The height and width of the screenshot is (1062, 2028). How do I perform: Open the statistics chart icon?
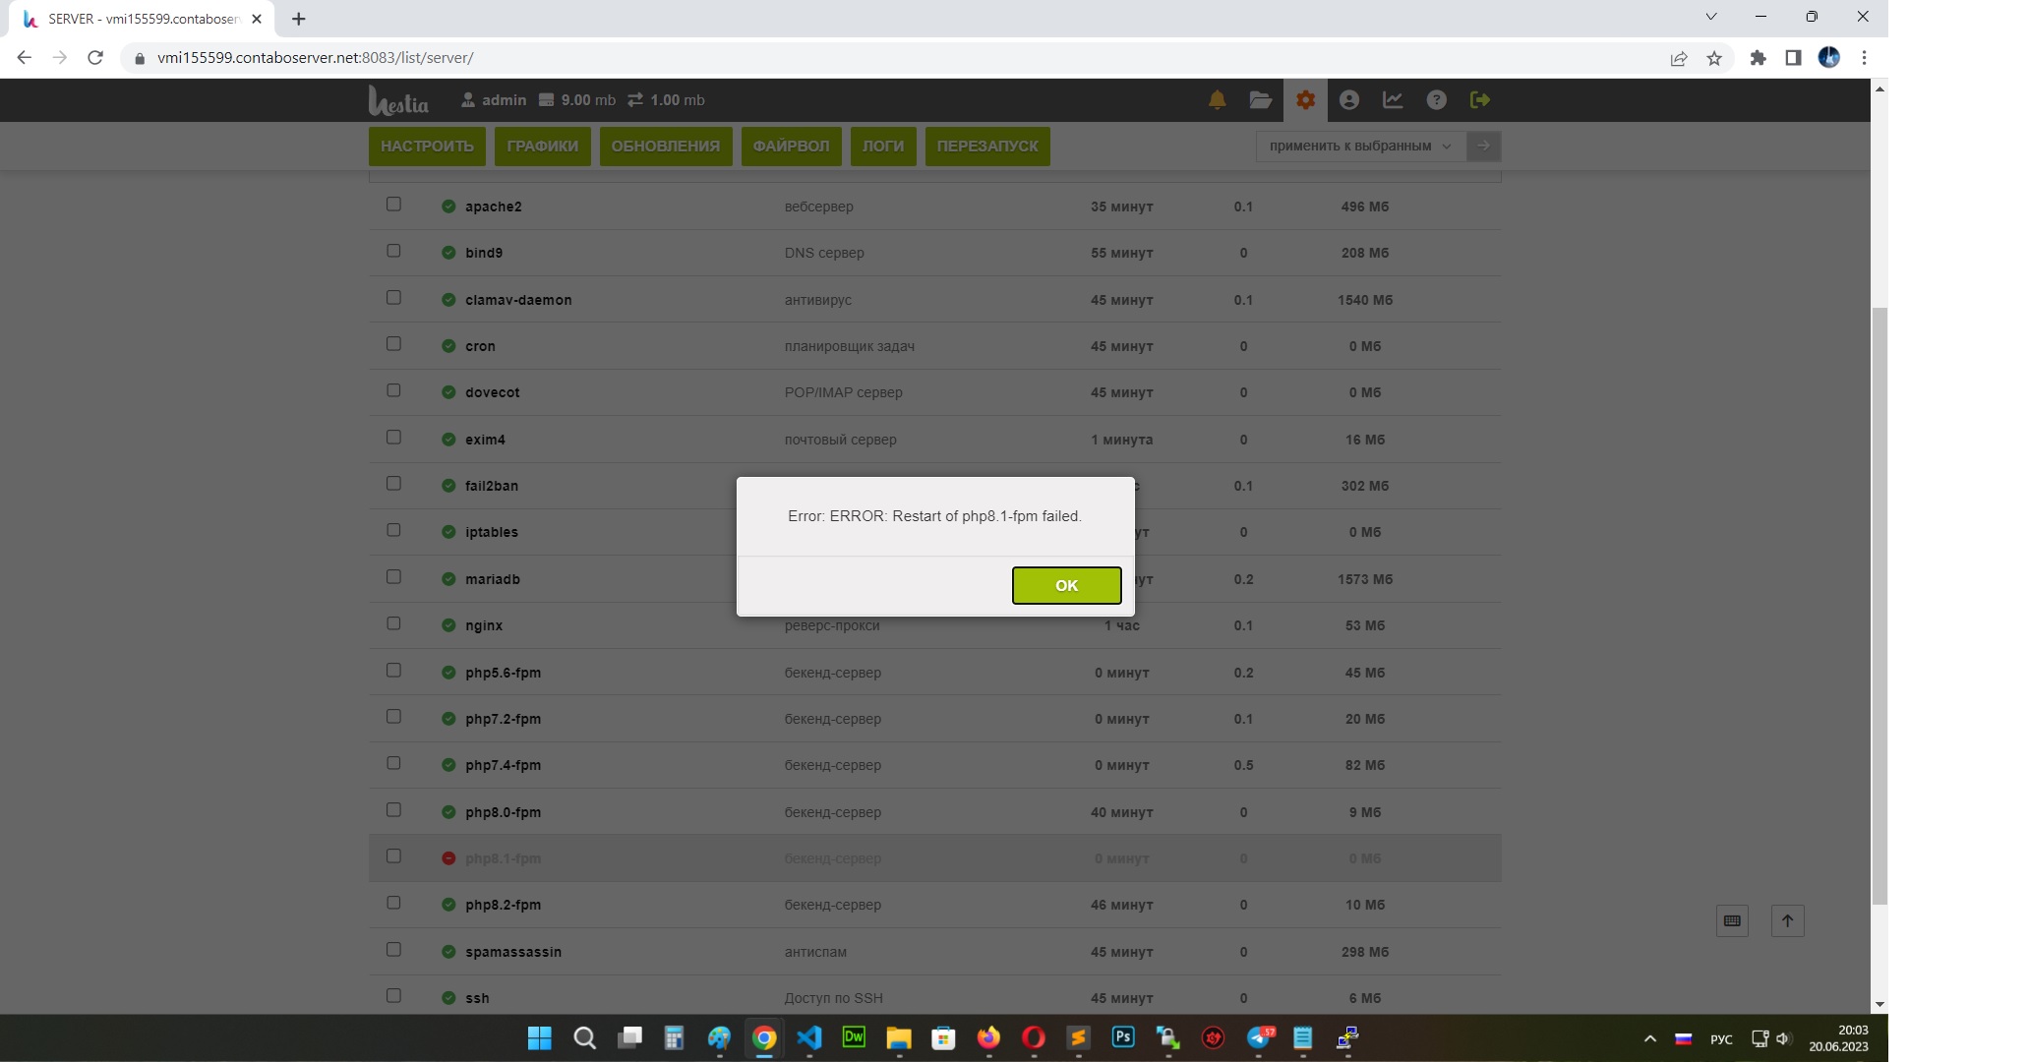pyautogui.click(x=1393, y=100)
